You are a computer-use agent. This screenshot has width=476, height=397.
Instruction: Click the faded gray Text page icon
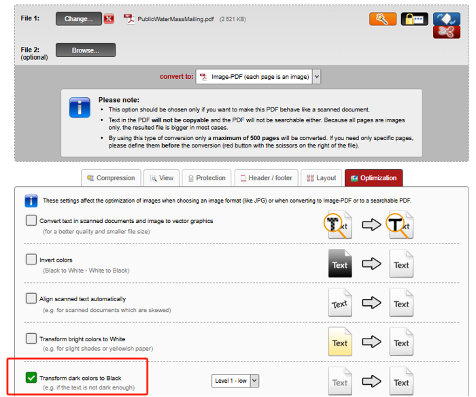[340, 381]
